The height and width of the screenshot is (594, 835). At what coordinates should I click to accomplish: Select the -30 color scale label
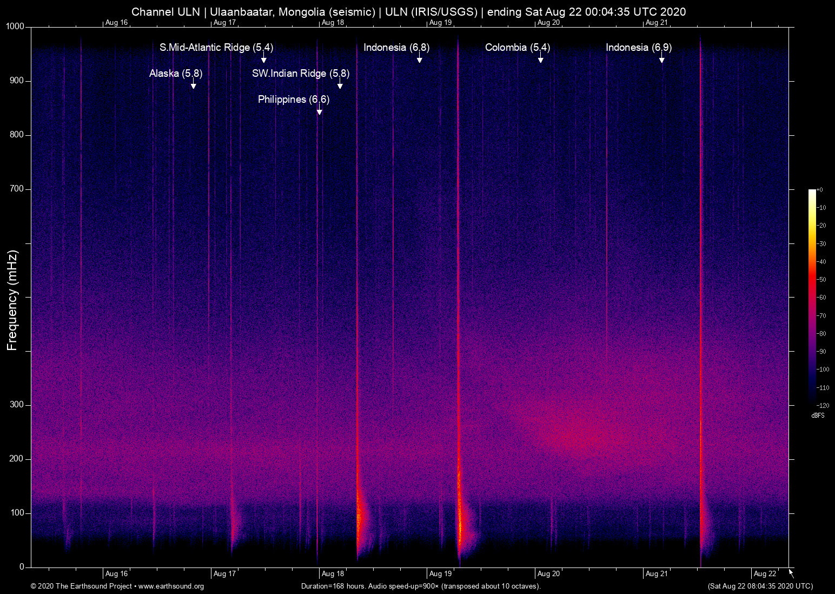tap(821, 244)
